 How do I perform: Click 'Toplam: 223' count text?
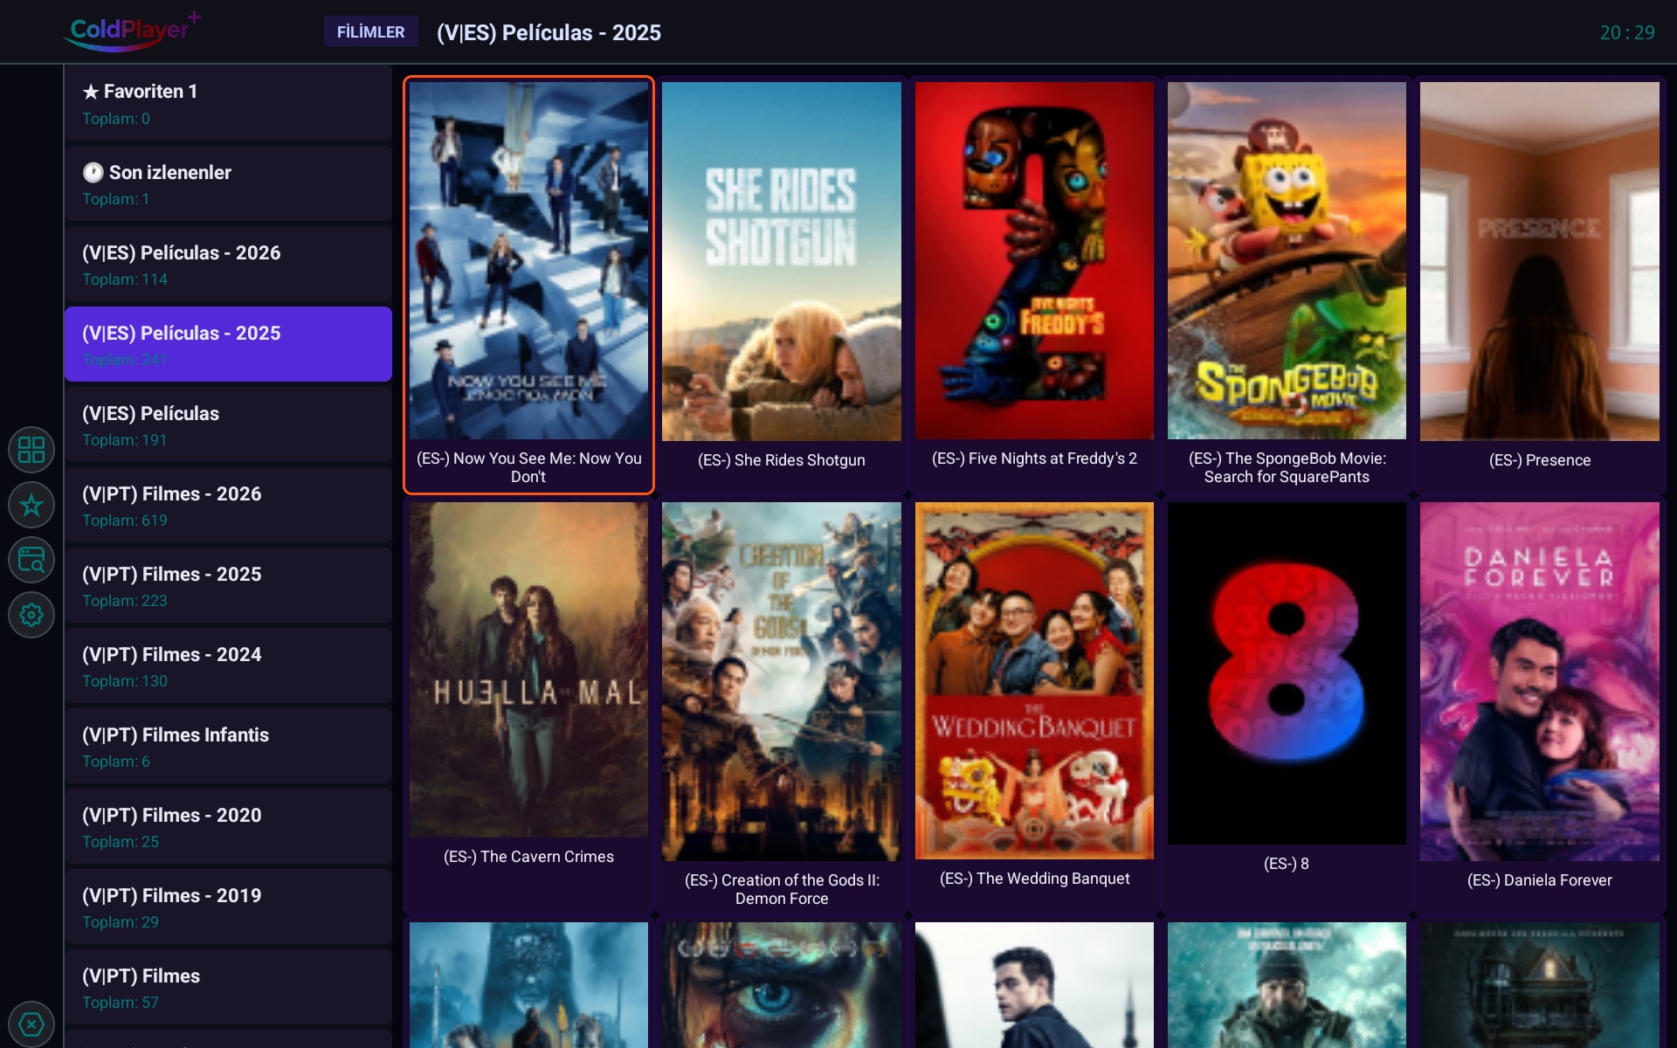click(125, 601)
